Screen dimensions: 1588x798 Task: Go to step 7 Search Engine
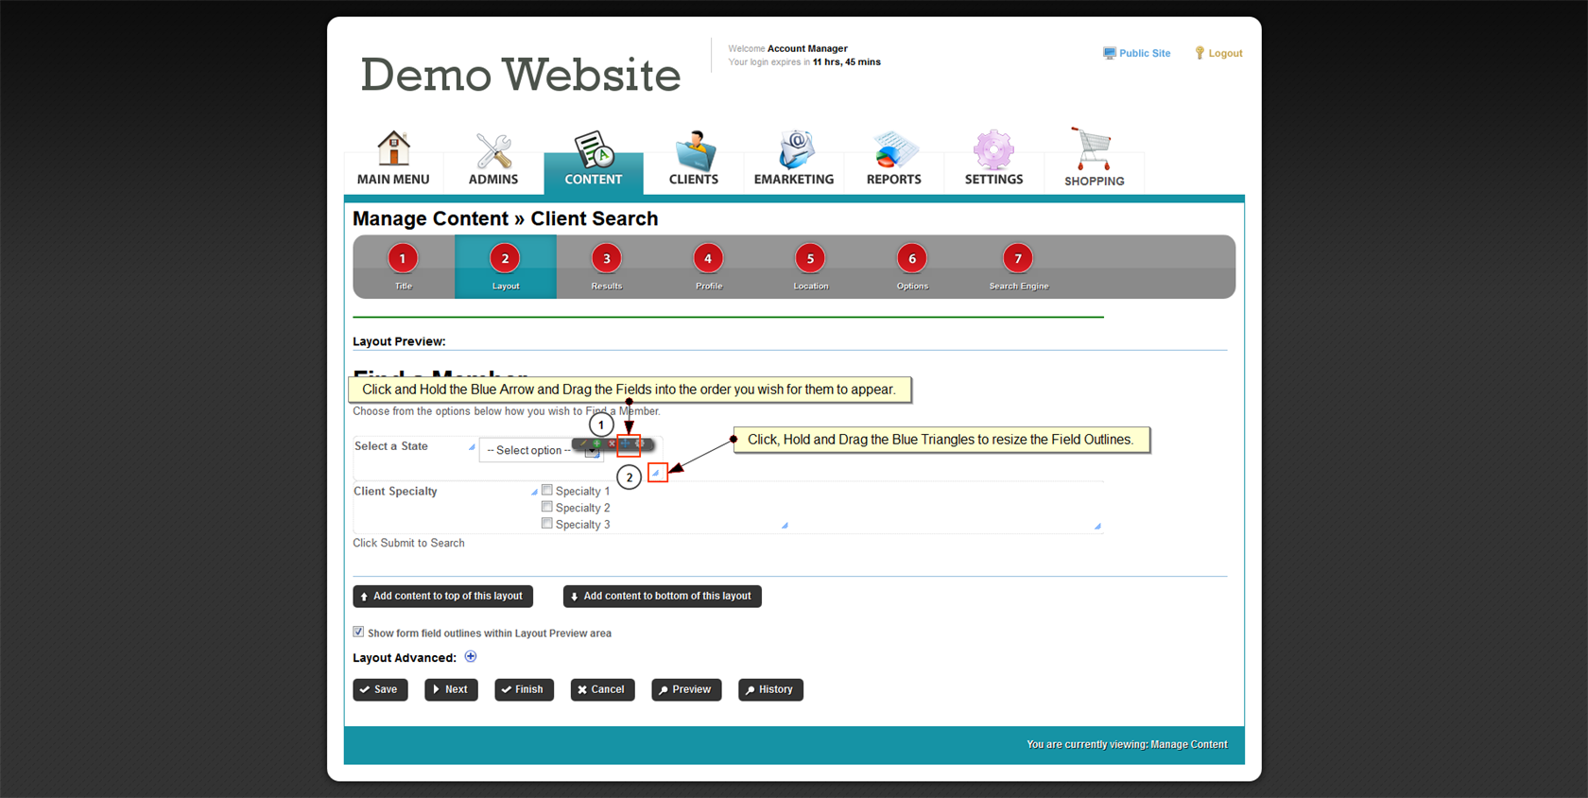[1018, 259]
